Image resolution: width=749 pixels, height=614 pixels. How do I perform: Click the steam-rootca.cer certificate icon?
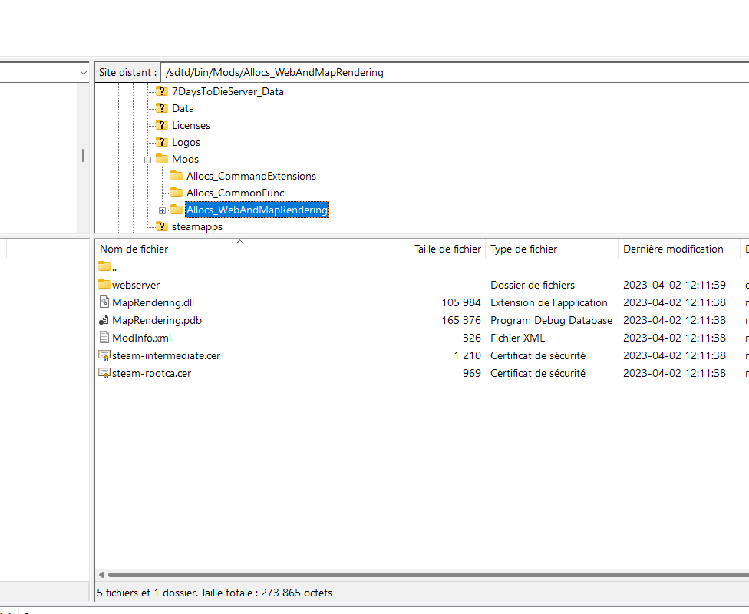tap(104, 373)
